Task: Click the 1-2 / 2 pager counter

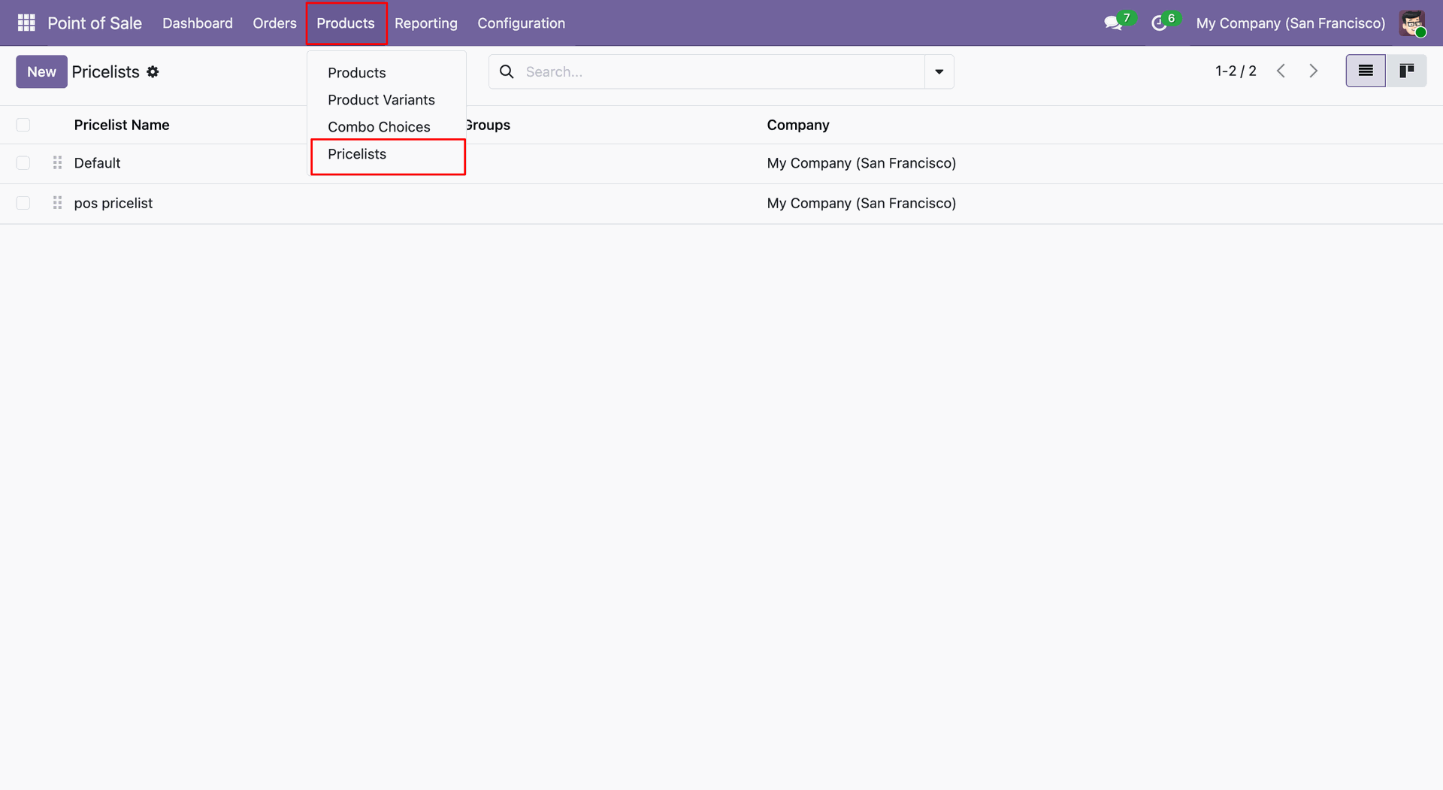Action: (x=1236, y=71)
